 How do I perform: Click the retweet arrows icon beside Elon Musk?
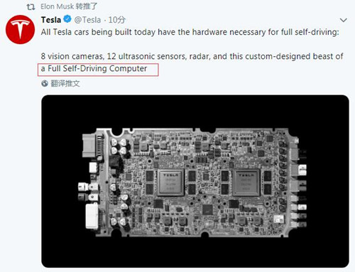(31, 7)
